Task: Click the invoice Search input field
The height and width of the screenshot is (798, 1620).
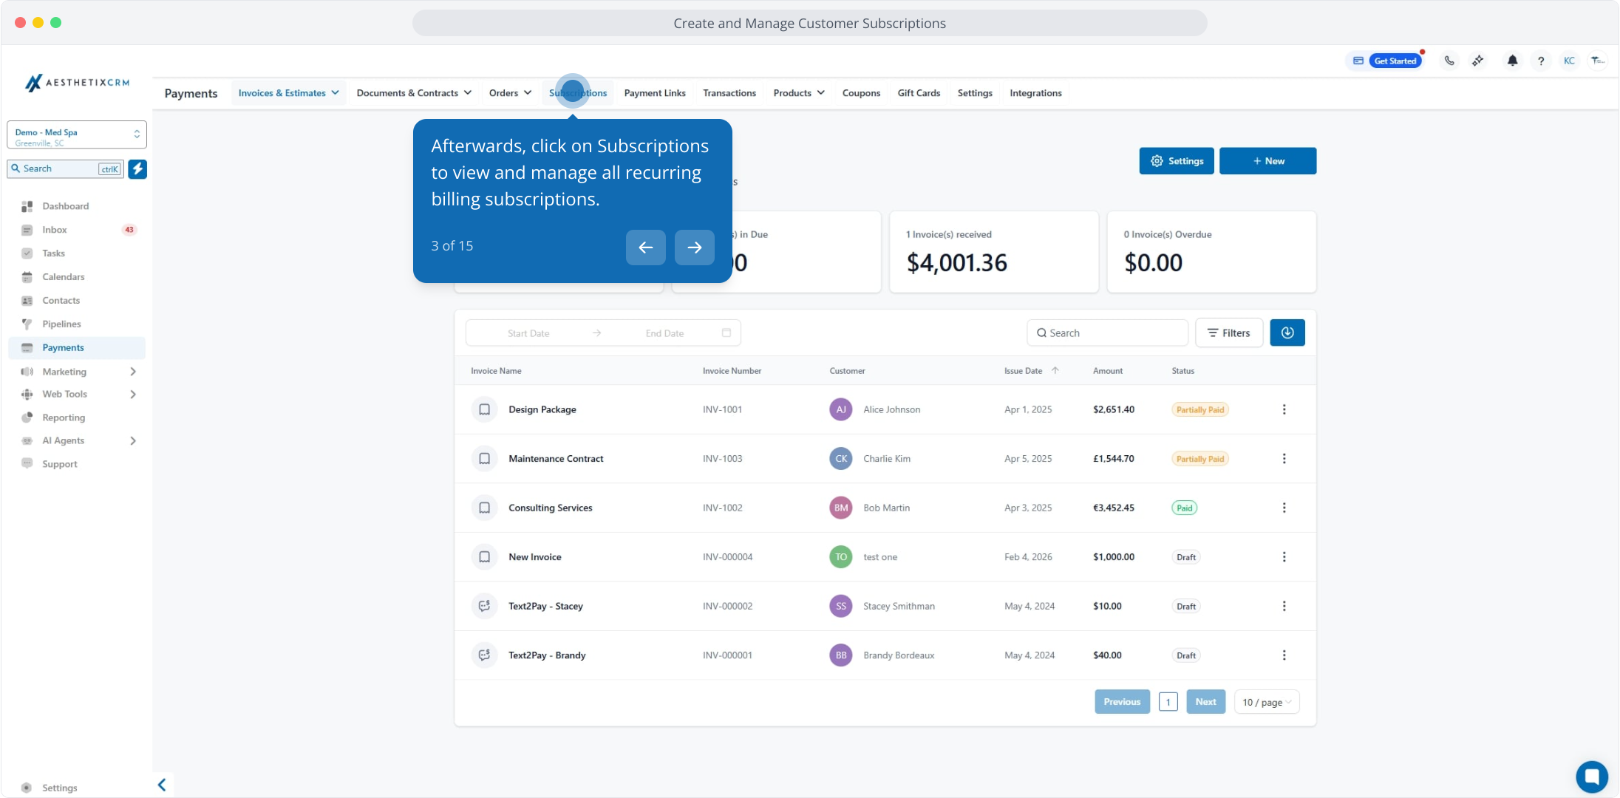Action: point(1109,333)
